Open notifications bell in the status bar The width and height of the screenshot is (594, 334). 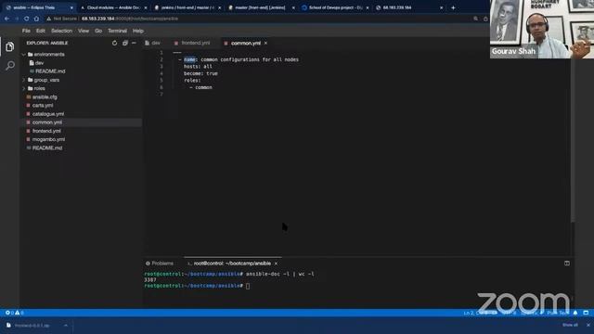point(575,313)
